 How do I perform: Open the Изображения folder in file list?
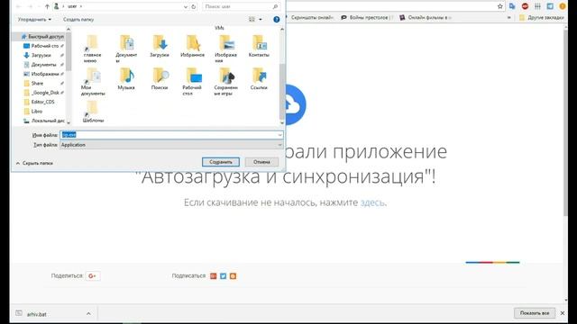click(x=225, y=49)
